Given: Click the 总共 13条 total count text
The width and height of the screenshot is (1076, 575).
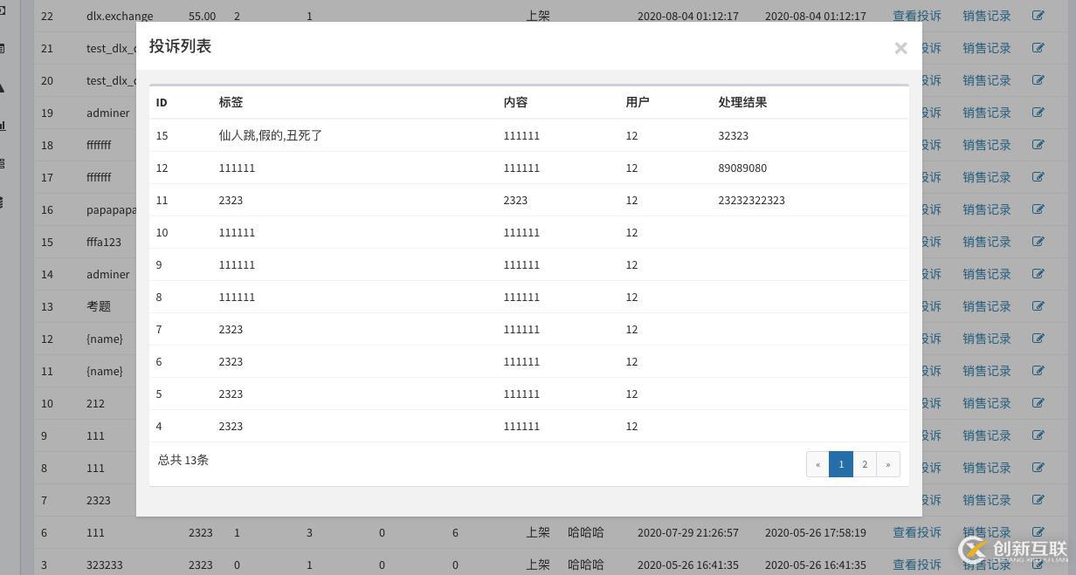Looking at the screenshot, I should pyautogui.click(x=183, y=460).
